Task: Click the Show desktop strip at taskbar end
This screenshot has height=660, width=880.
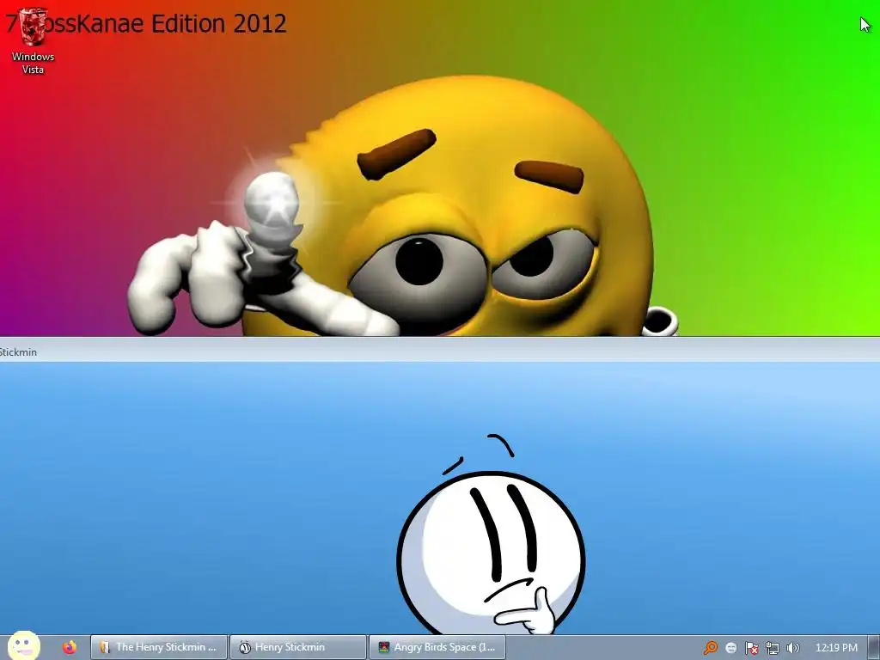Action: [x=874, y=648]
